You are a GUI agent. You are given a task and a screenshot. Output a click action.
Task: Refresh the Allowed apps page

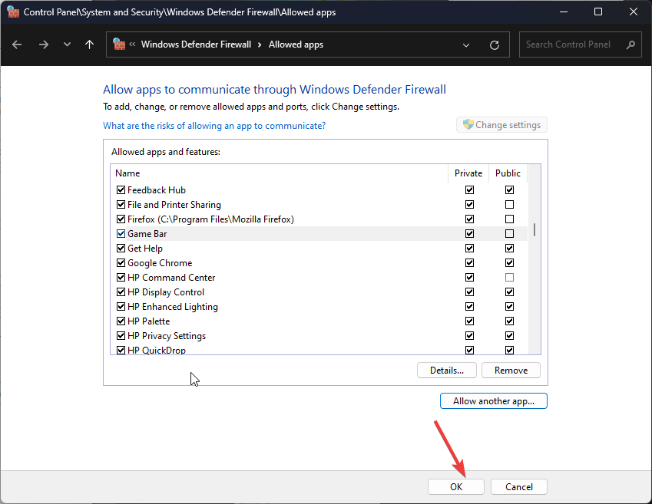(495, 44)
